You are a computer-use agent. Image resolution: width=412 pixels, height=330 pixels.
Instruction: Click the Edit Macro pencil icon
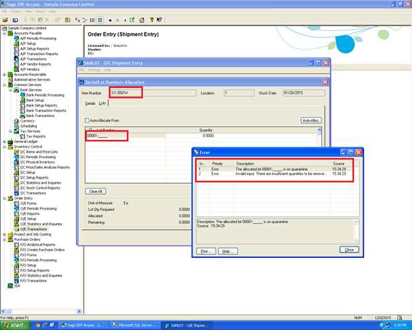pyautogui.click(x=132, y=20)
